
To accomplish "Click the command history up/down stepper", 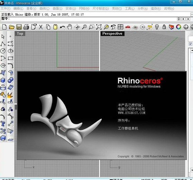I will click(x=179, y=19).
